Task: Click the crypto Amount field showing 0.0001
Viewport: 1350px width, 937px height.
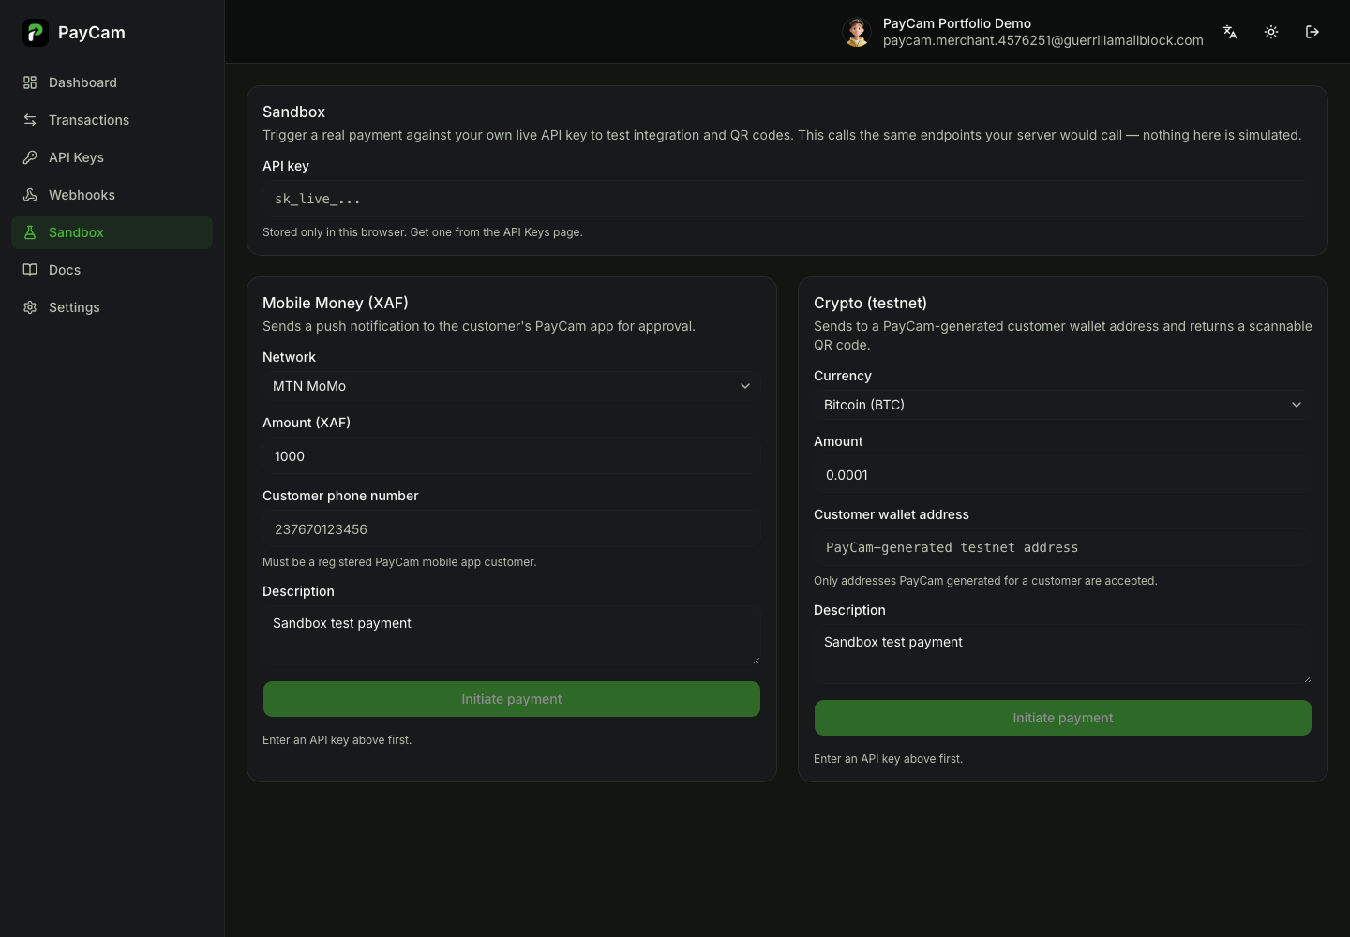Action: coord(1063,475)
